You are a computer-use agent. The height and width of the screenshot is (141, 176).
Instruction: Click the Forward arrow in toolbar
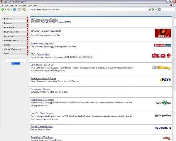9,9
